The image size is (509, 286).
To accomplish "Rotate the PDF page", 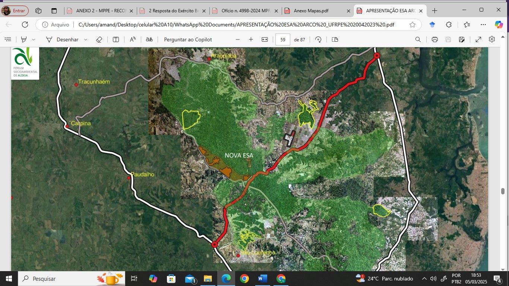I will 318,39.
